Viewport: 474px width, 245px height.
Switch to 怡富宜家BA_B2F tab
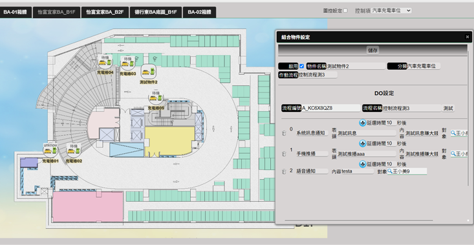tap(105, 12)
